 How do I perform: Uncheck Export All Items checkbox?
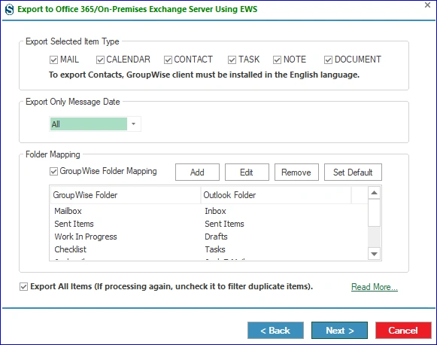coord(23,287)
